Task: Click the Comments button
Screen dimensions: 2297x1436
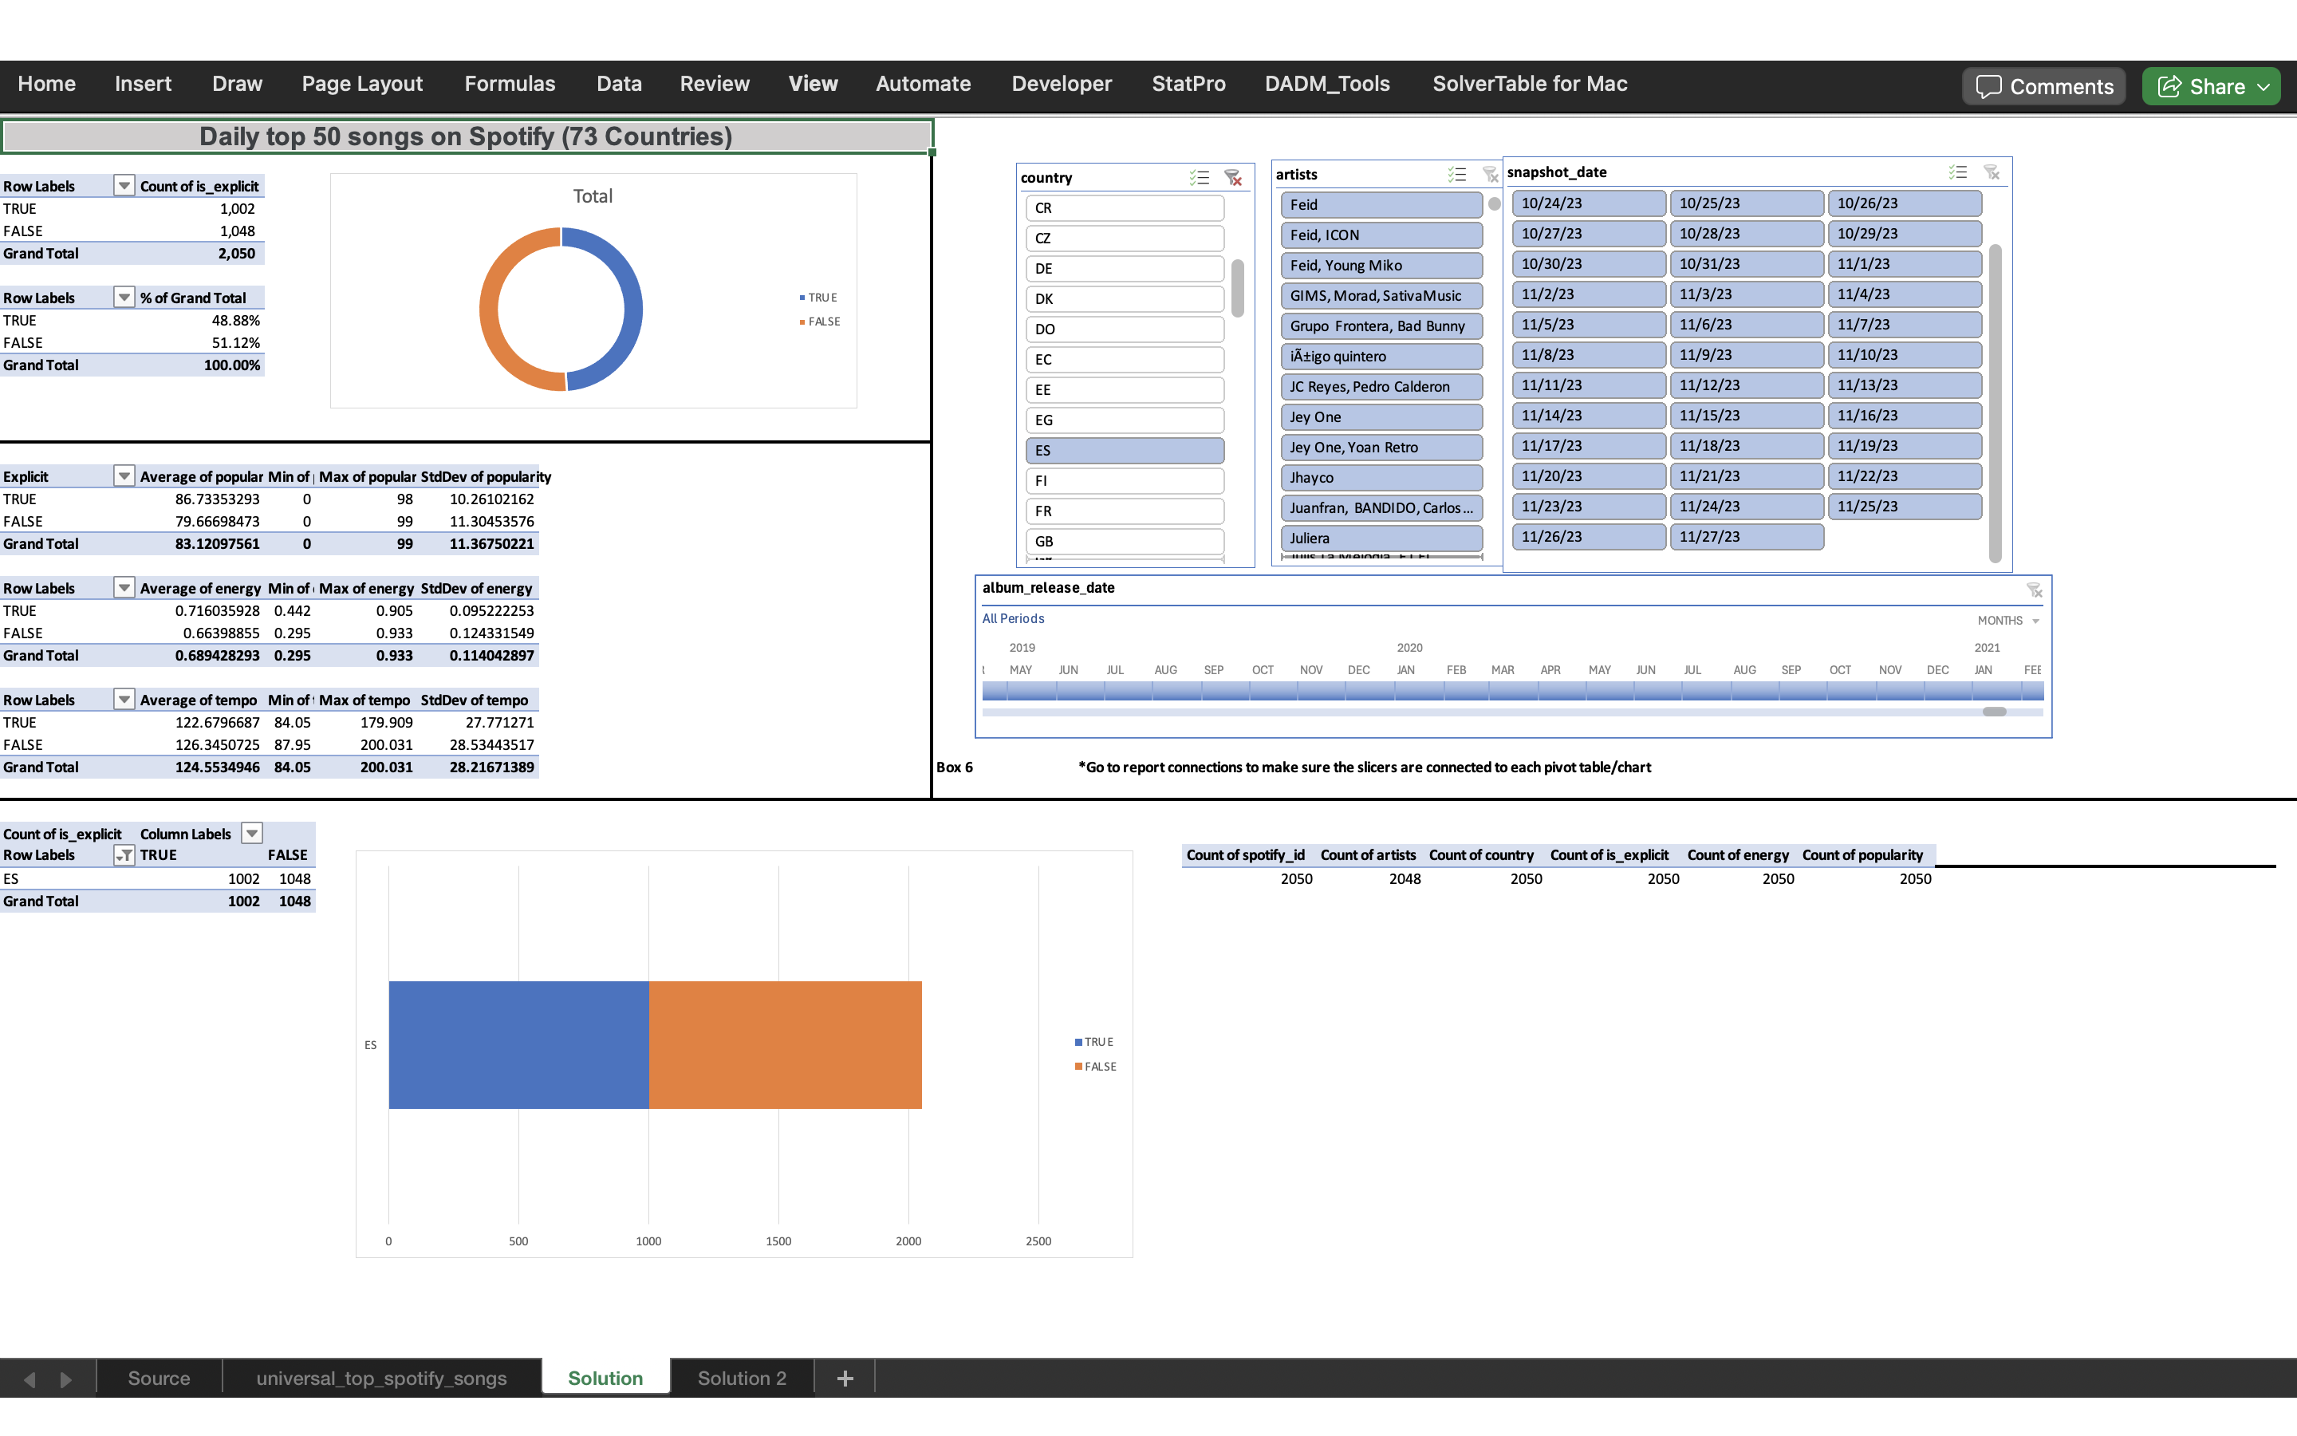Action: [2043, 86]
